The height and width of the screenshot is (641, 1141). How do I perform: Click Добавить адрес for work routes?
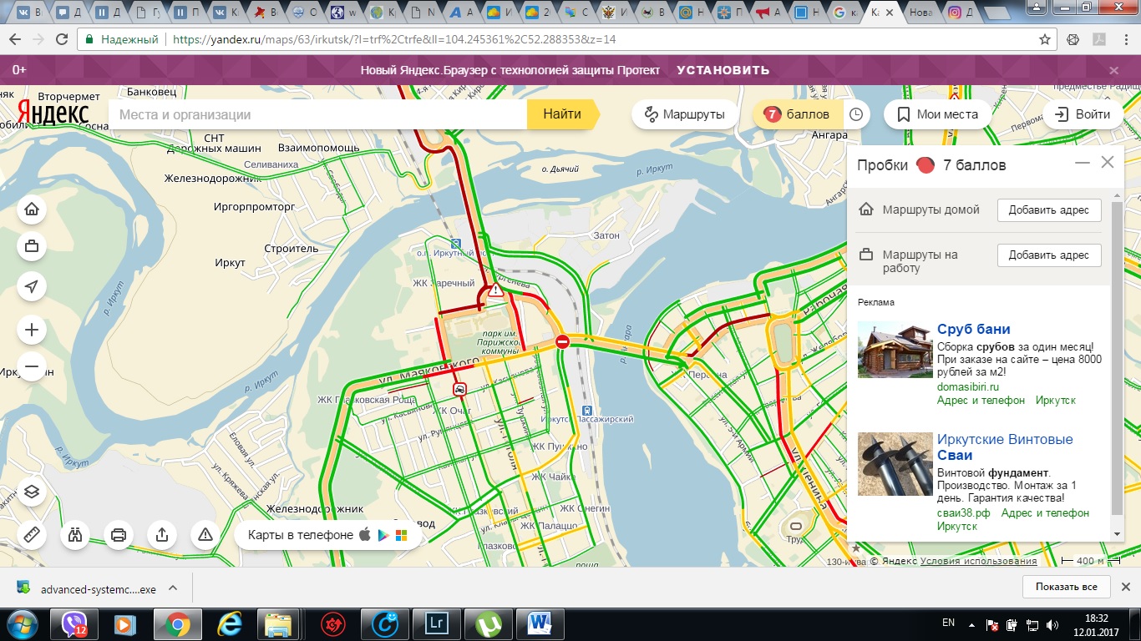1049,255
